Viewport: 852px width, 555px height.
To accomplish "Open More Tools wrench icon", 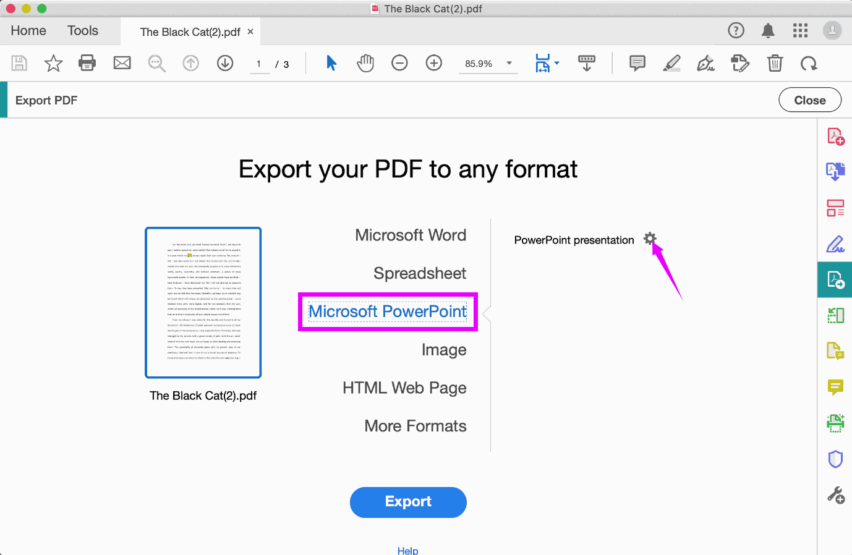I will [835, 495].
